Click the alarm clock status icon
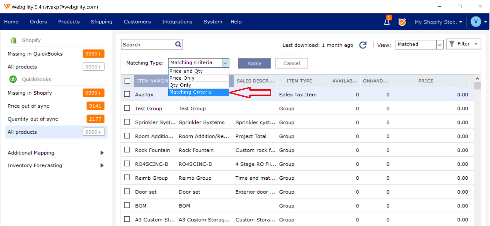The height and width of the screenshot is (226, 490). coord(402,22)
